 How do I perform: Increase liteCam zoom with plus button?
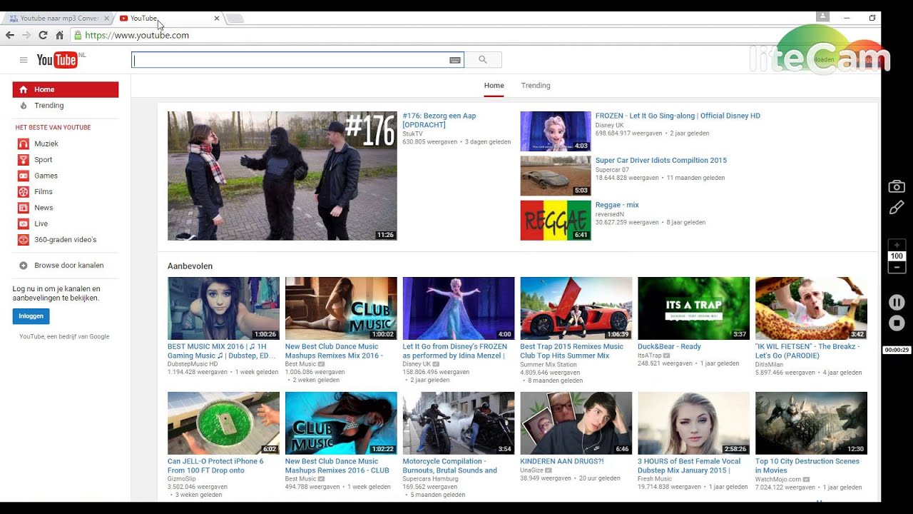[897, 245]
